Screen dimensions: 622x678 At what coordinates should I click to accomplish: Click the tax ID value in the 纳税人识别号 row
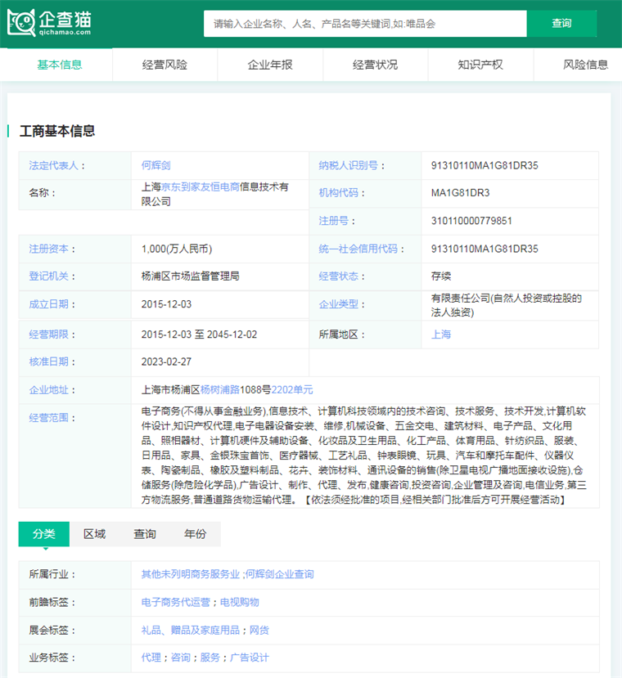(x=485, y=165)
